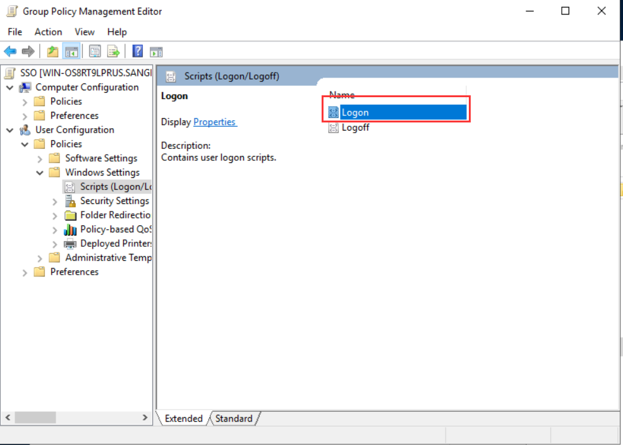The width and height of the screenshot is (623, 445).
Task: Collapse the Windows Settings node
Action: coord(40,173)
